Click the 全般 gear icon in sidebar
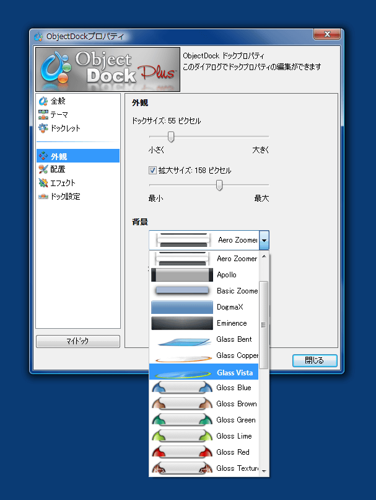This screenshot has height=500, width=376. (43, 101)
